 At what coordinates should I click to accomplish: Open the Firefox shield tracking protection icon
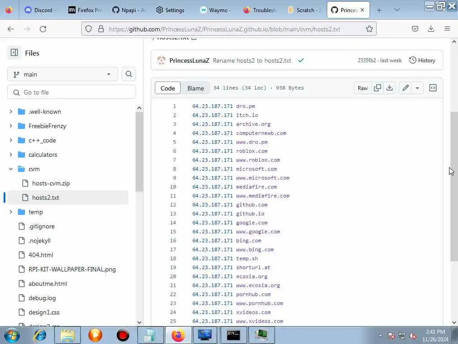89,29
